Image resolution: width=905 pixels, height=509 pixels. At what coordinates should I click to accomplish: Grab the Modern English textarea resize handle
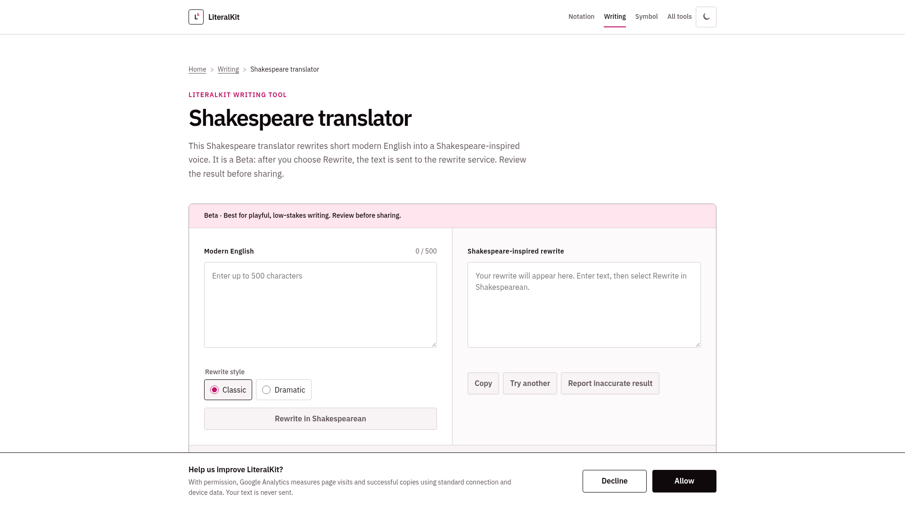tap(434, 345)
